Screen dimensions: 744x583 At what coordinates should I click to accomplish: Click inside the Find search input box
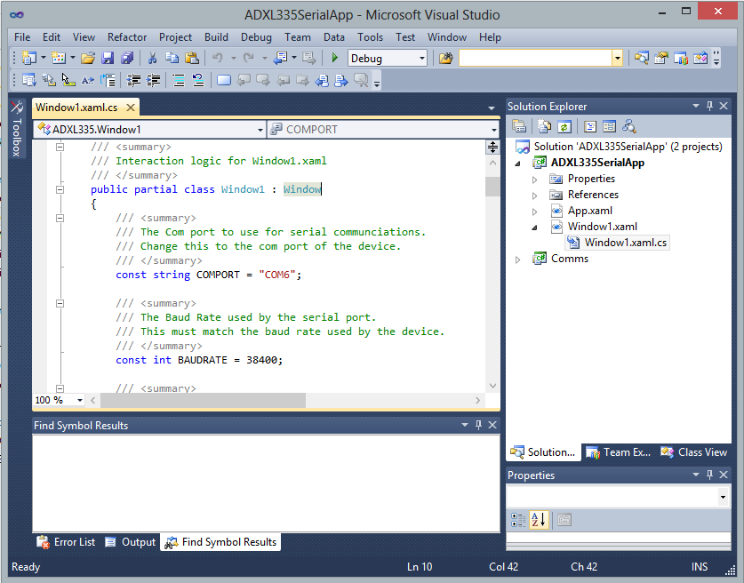535,59
